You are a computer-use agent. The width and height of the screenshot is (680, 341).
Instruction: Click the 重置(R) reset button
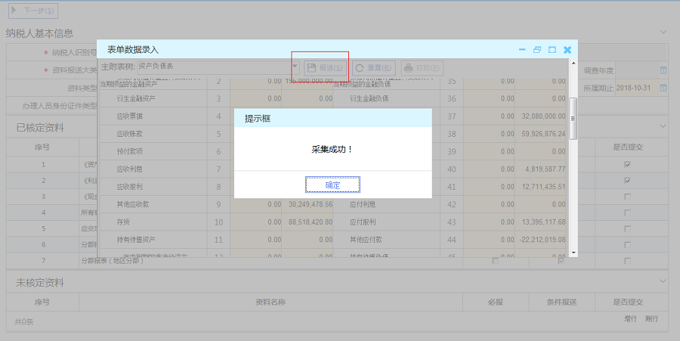coord(374,68)
